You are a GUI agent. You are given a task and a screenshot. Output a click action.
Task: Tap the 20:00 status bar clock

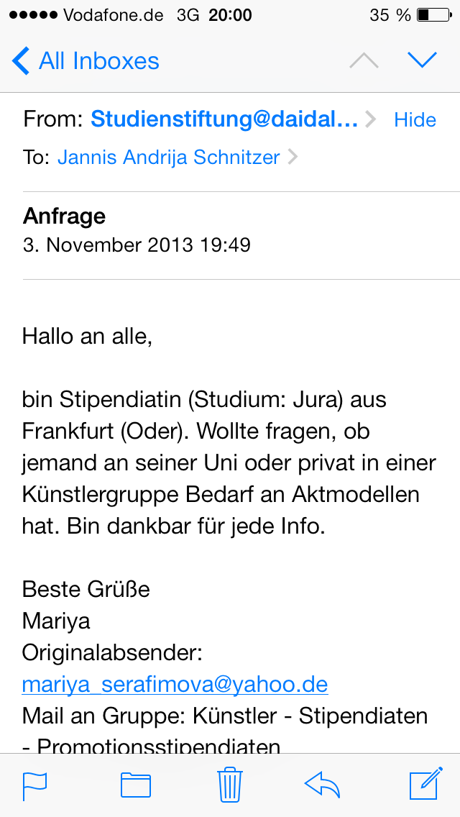click(x=230, y=14)
